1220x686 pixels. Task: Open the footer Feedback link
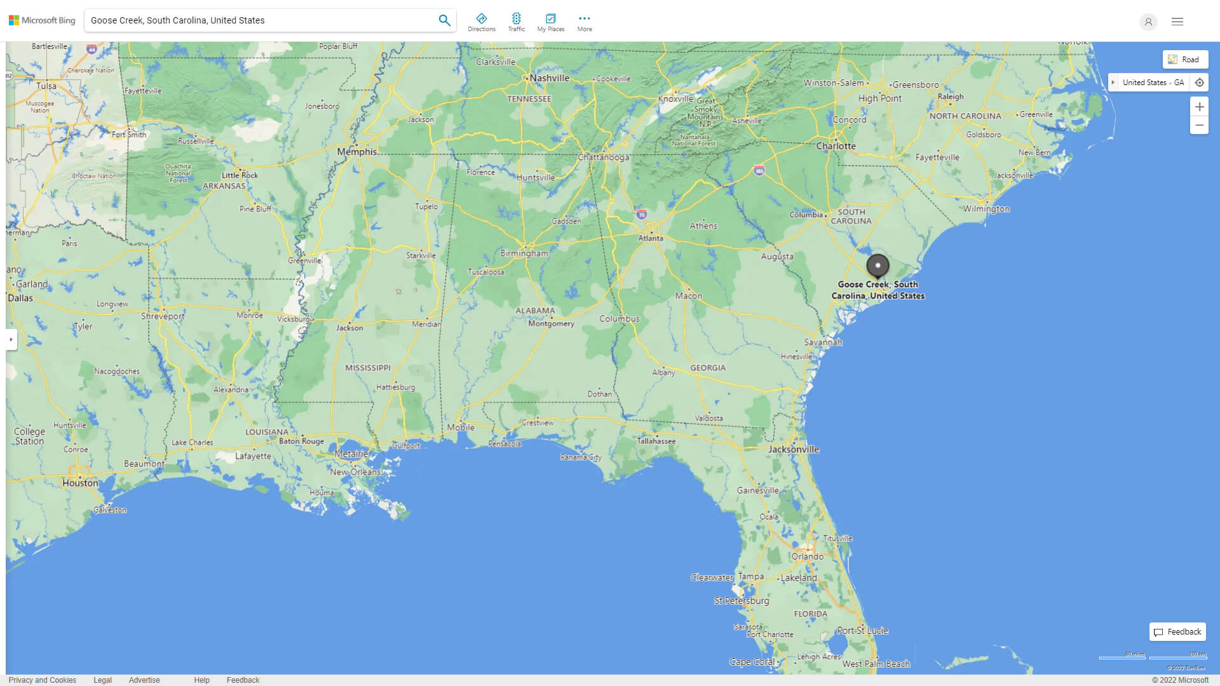[243, 680]
